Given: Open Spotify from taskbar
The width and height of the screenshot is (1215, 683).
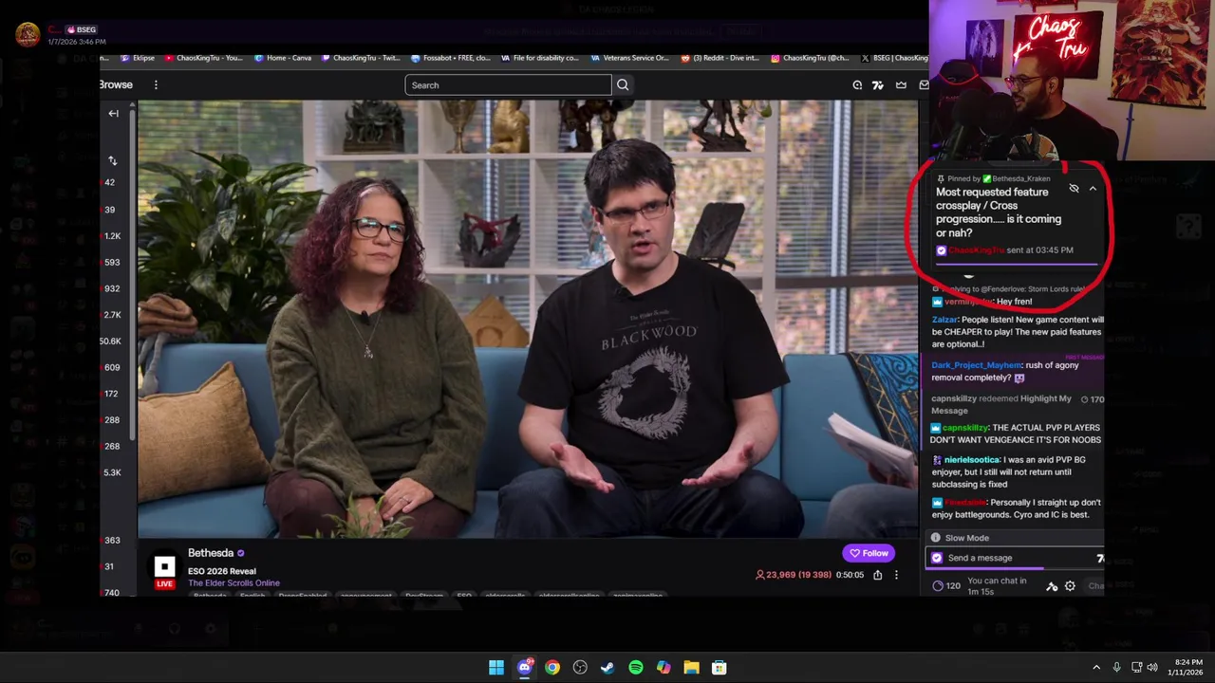Looking at the screenshot, I should pos(636,668).
